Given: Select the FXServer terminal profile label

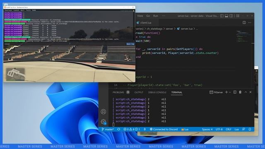Looking at the screenshot, I should (x=216, y=92).
